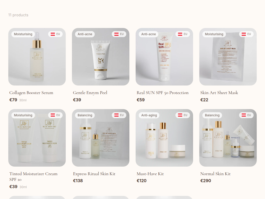Click EU flag badge on Must-Have Kit
This screenshot has height=199, width=265.
click(183, 115)
